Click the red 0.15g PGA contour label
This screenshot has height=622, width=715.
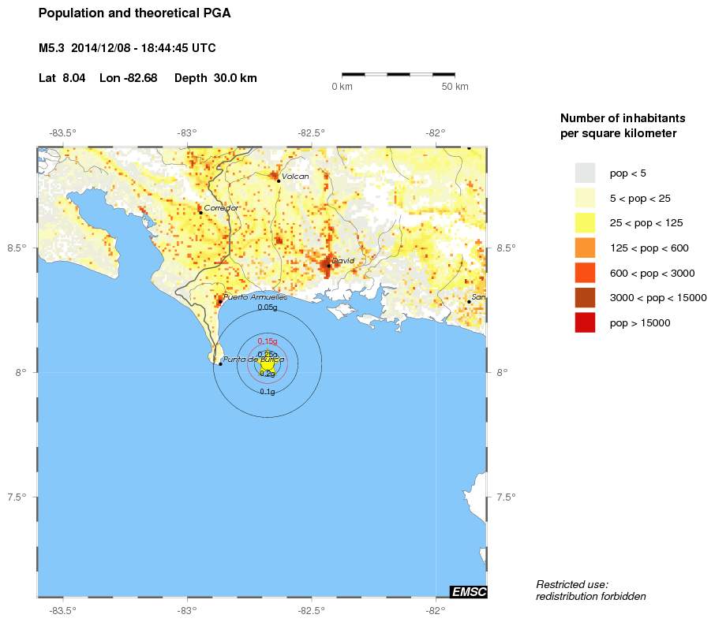pyautogui.click(x=268, y=341)
